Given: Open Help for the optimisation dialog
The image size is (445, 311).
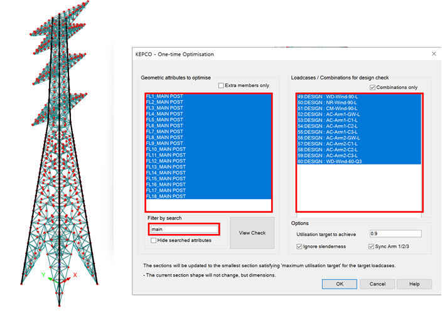Looking at the screenshot, I should (x=414, y=283).
